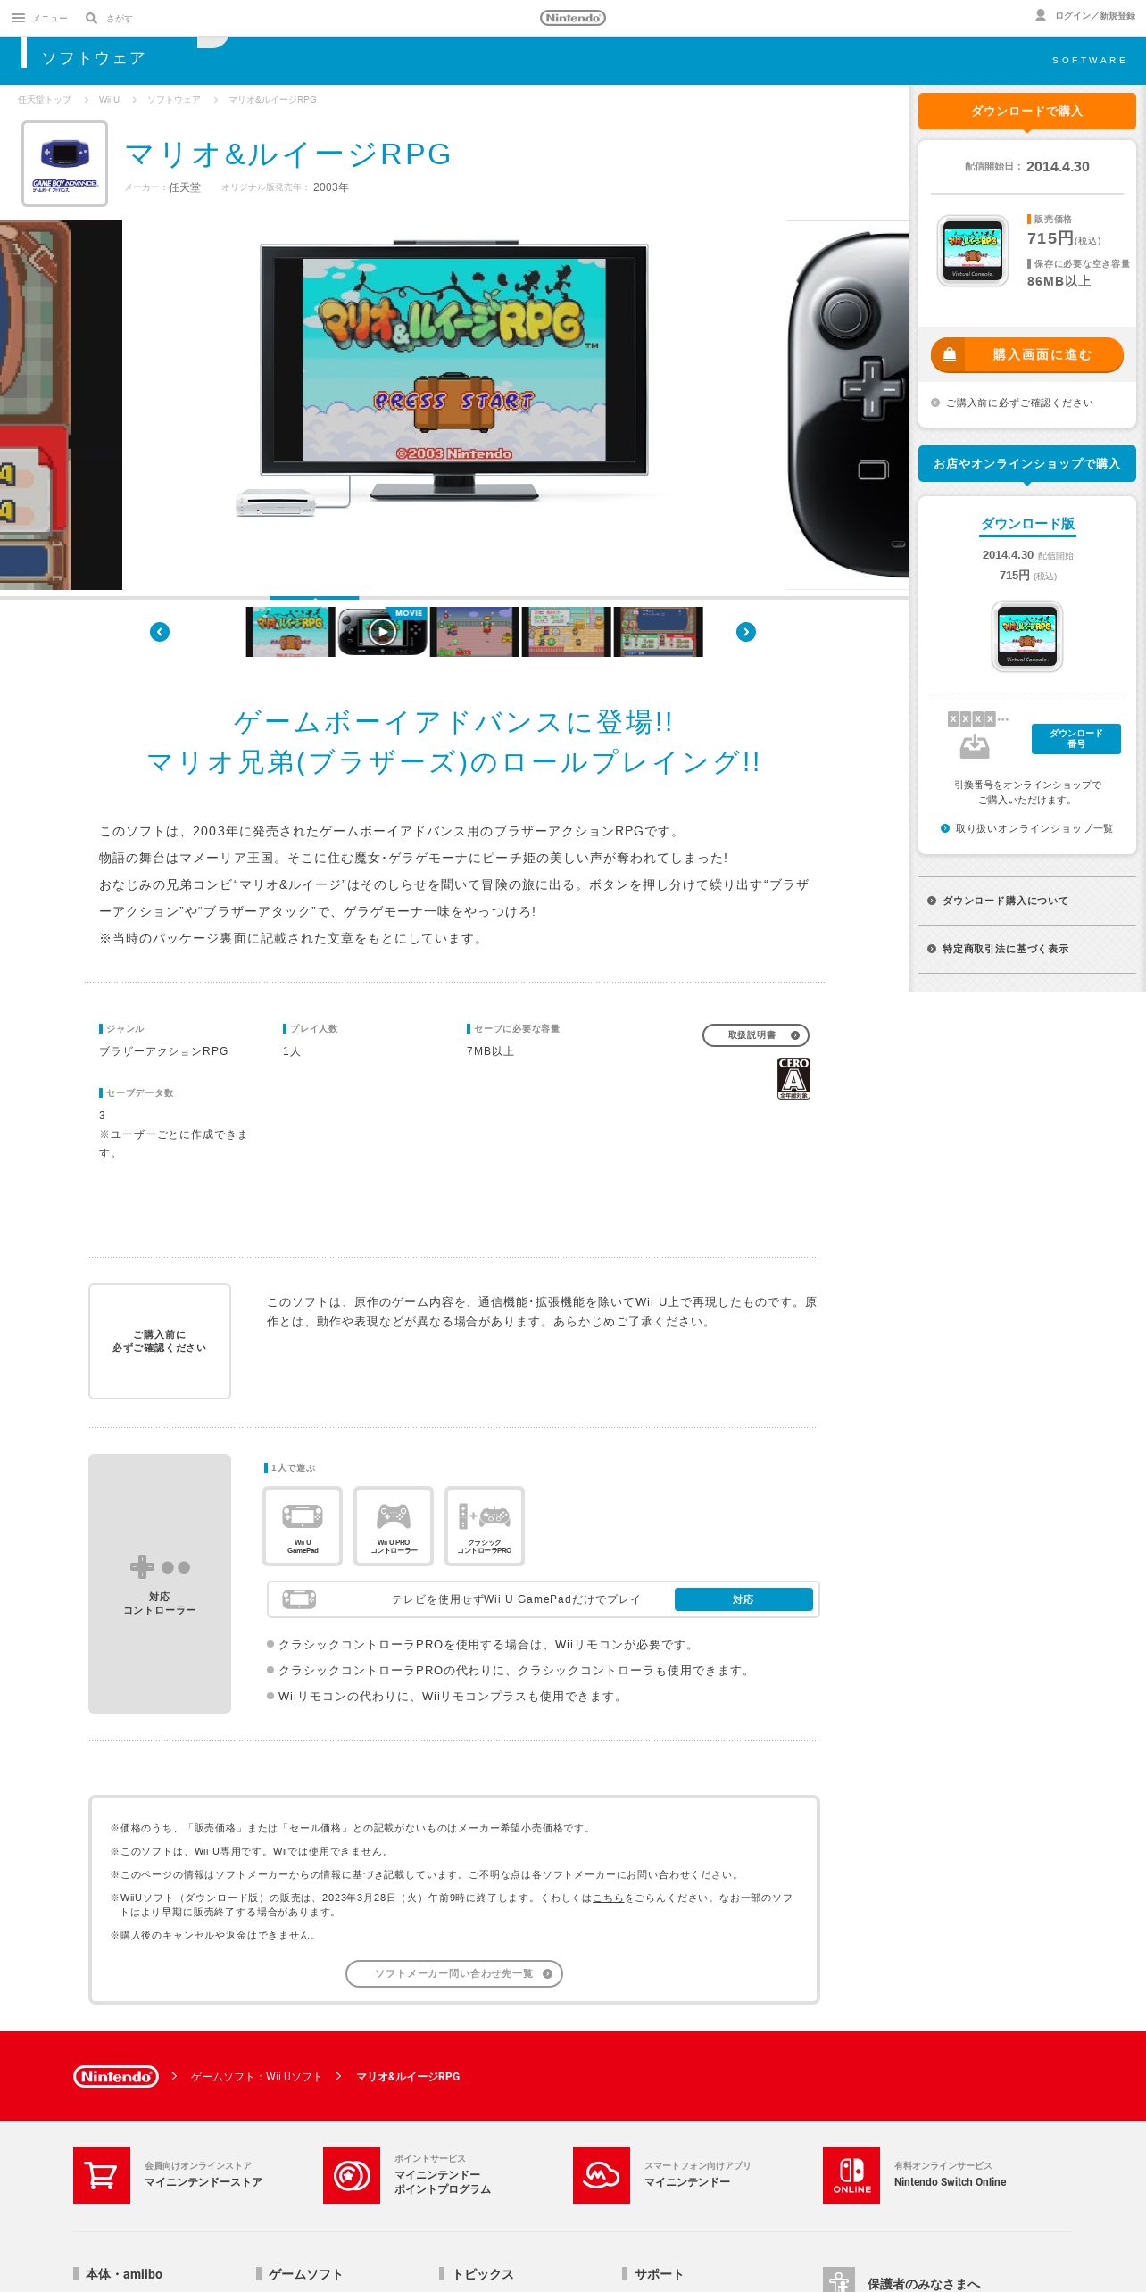This screenshot has width=1146, height=2292.
Task: Expand ダウンロード購入について
Action: 1027,901
